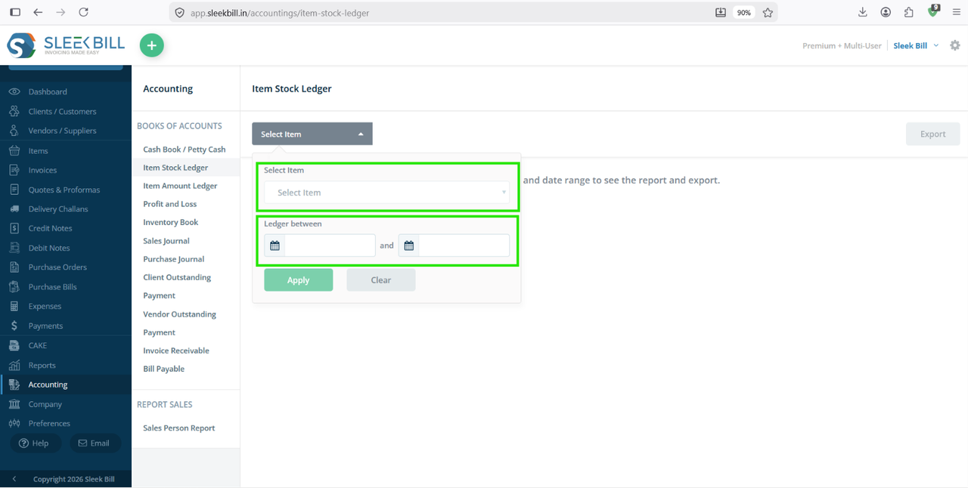968x488 pixels.
Task: Open Cash Book / Petty Cash
Action: coord(185,150)
